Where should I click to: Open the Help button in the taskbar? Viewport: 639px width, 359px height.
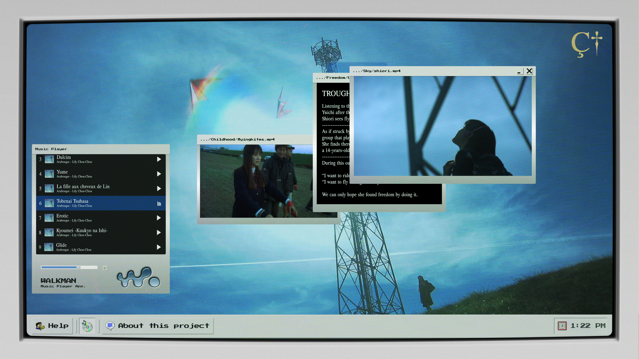click(52, 326)
